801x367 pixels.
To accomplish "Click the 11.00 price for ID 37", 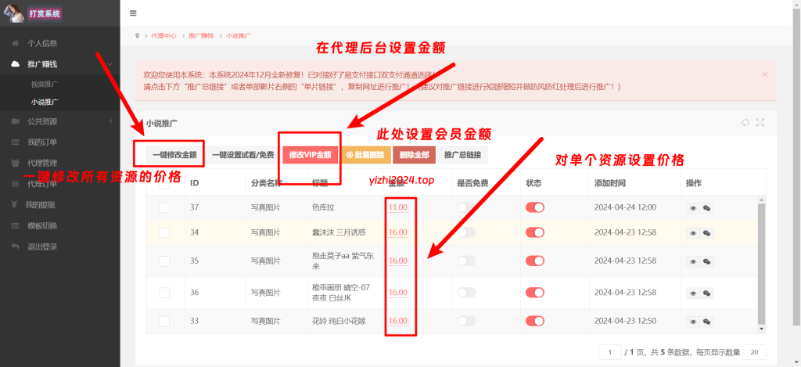I will pyautogui.click(x=397, y=207).
